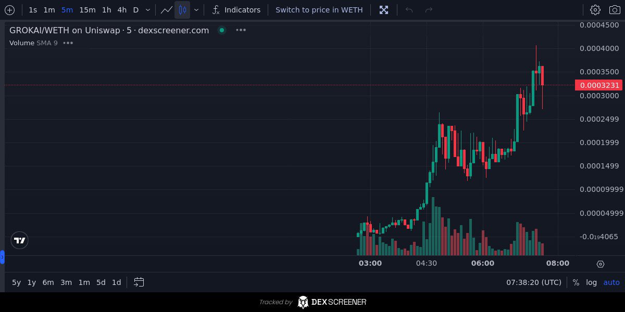
Task: Add symbol to compare with plus icon
Action: pyautogui.click(x=9, y=10)
